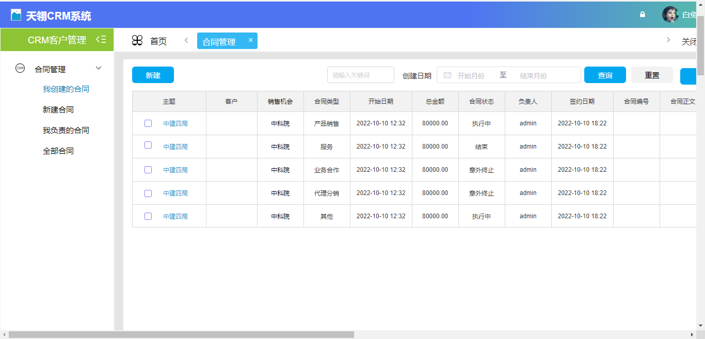Open 我负责的合同 in the sidebar
The width and height of the screenshot is (705, 339).
[x=66, y=131]
